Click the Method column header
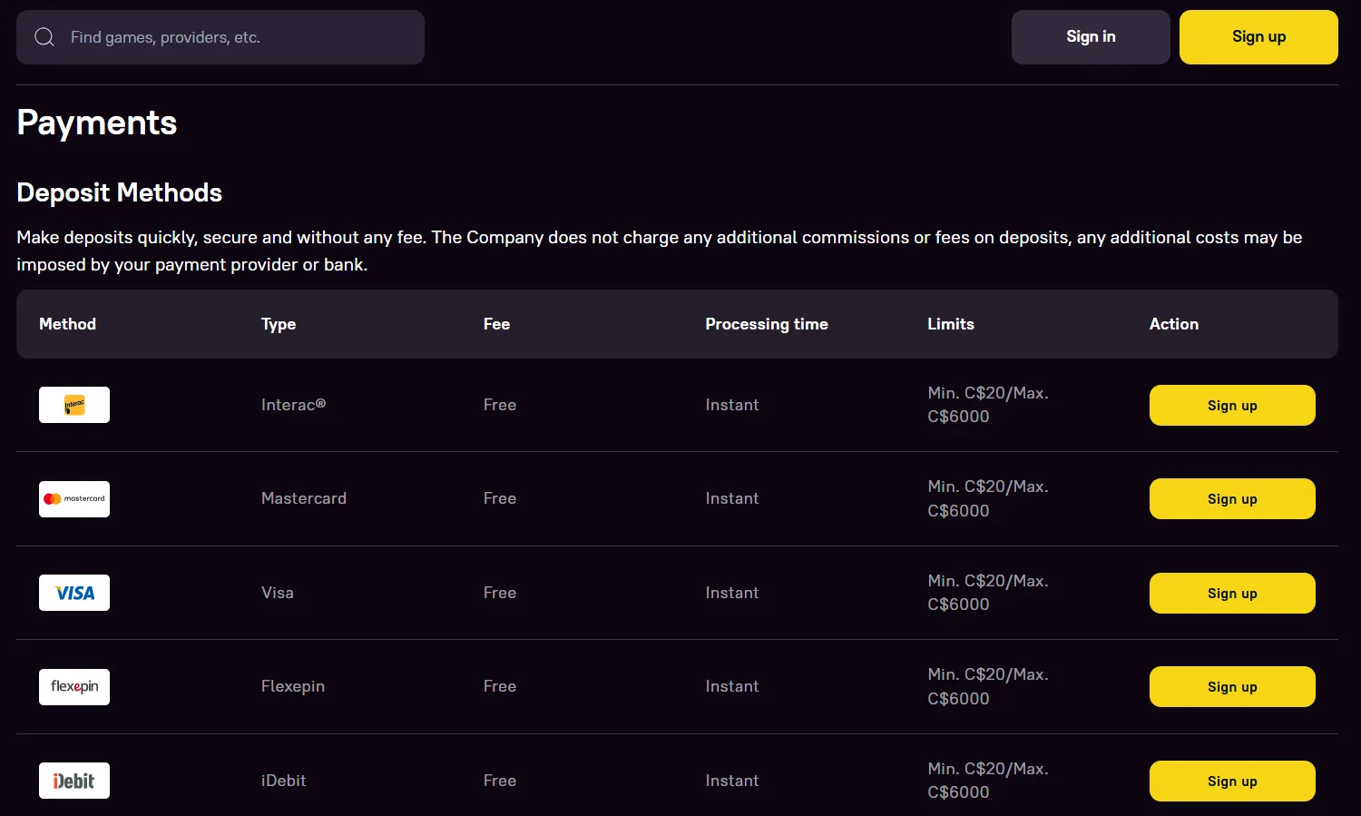 tap(67, 324)
